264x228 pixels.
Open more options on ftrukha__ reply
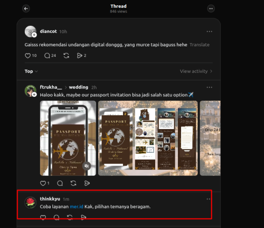tap(209, 87)
